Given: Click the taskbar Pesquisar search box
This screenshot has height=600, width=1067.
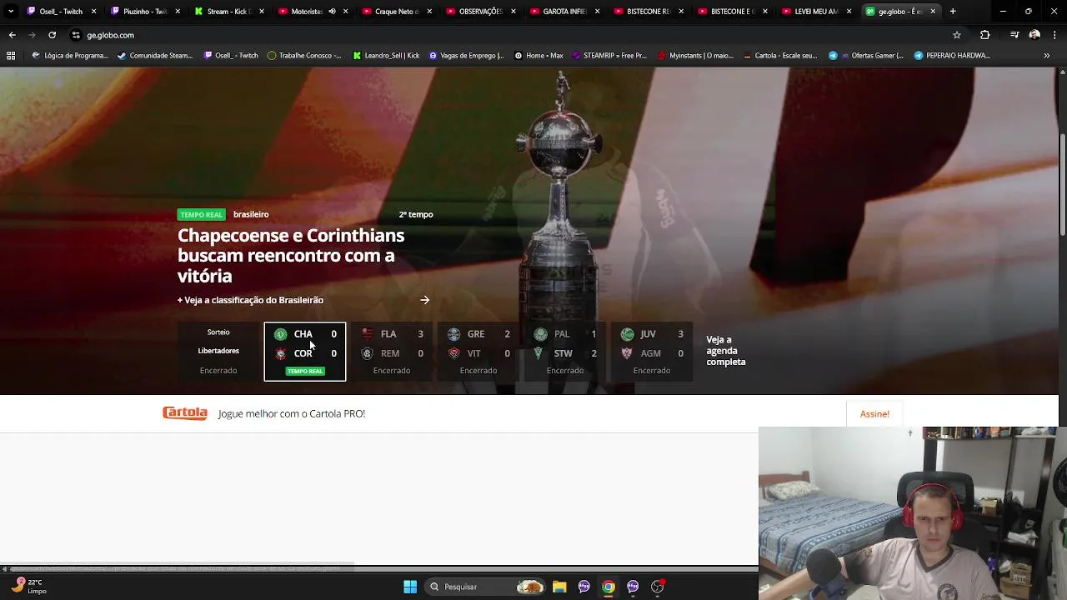Looking at the screenshot, I should [487, 587].
